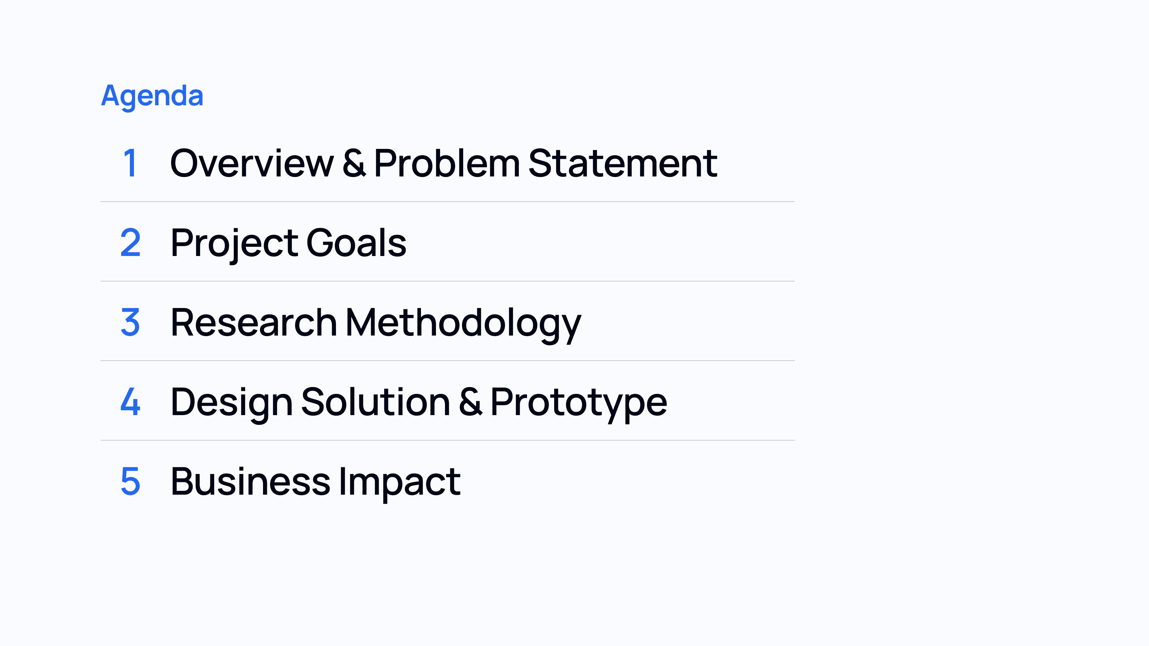Click the word Problem in item one
Viewport: 1149px width, 646px height.
446,163
